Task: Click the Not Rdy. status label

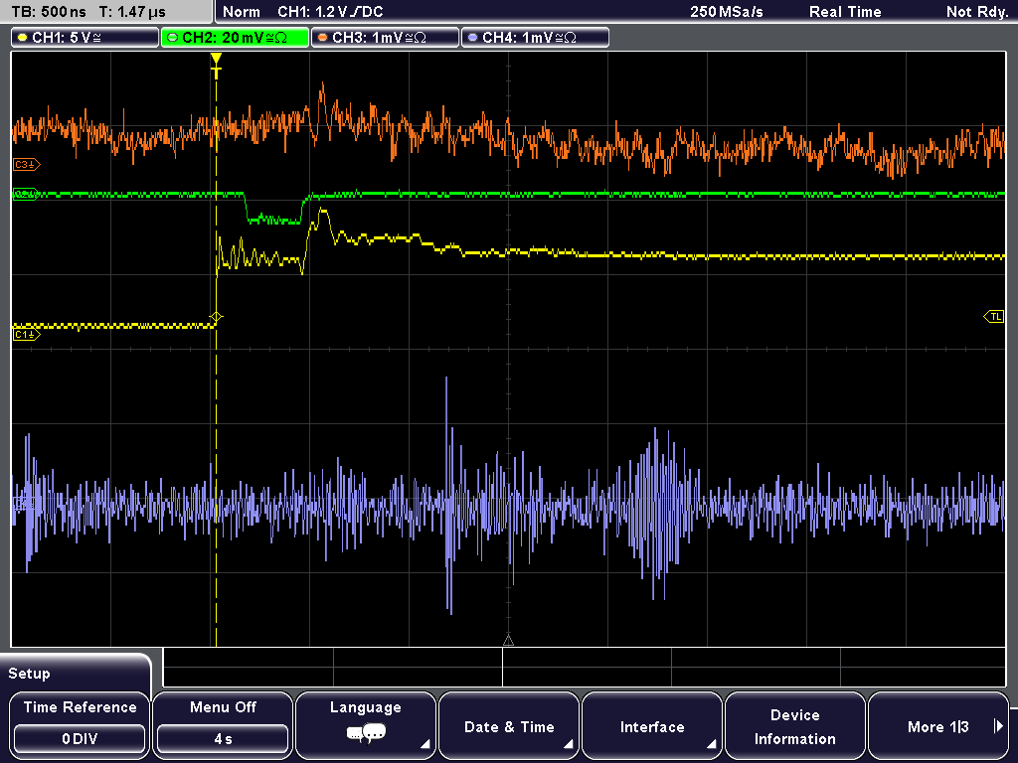Action: (x=977, y=12)
